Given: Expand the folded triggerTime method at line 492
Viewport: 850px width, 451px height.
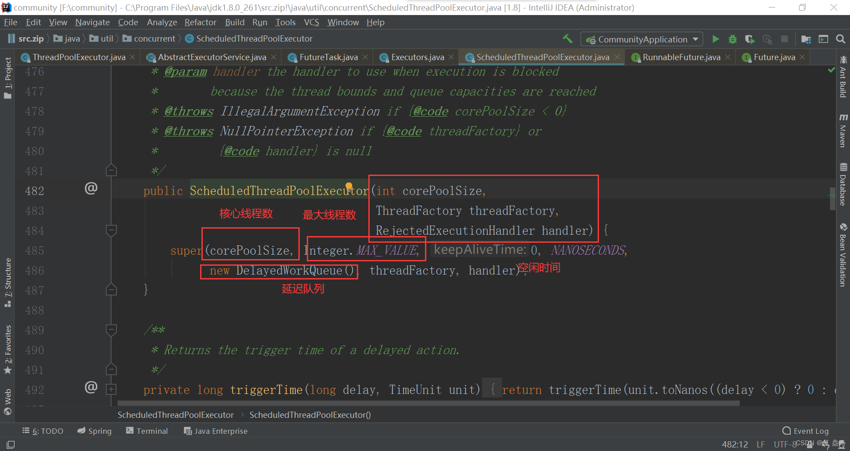Looking at the screenshot, I should point(111,389).
